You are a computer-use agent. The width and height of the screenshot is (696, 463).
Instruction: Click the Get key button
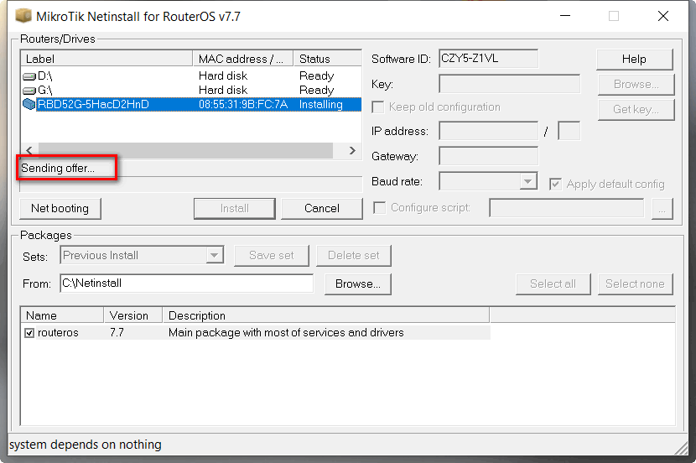tap(636, 110)
